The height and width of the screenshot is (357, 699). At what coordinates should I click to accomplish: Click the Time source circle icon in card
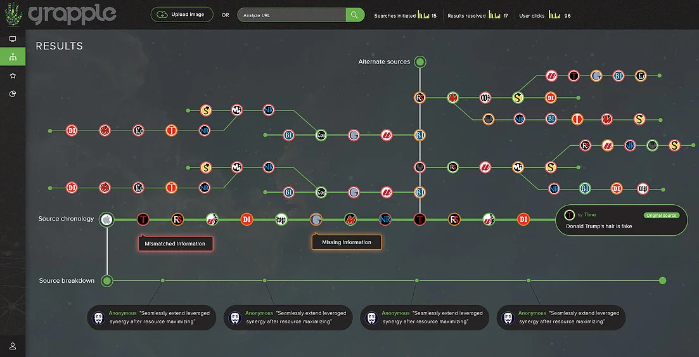tap(569, 215)
